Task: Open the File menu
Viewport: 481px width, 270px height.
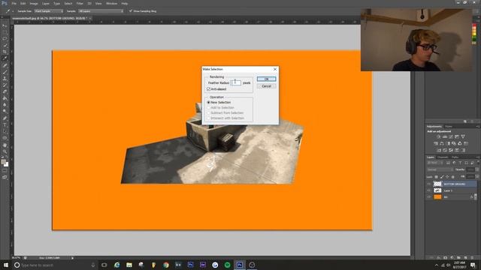Action: tap(14, 3)
